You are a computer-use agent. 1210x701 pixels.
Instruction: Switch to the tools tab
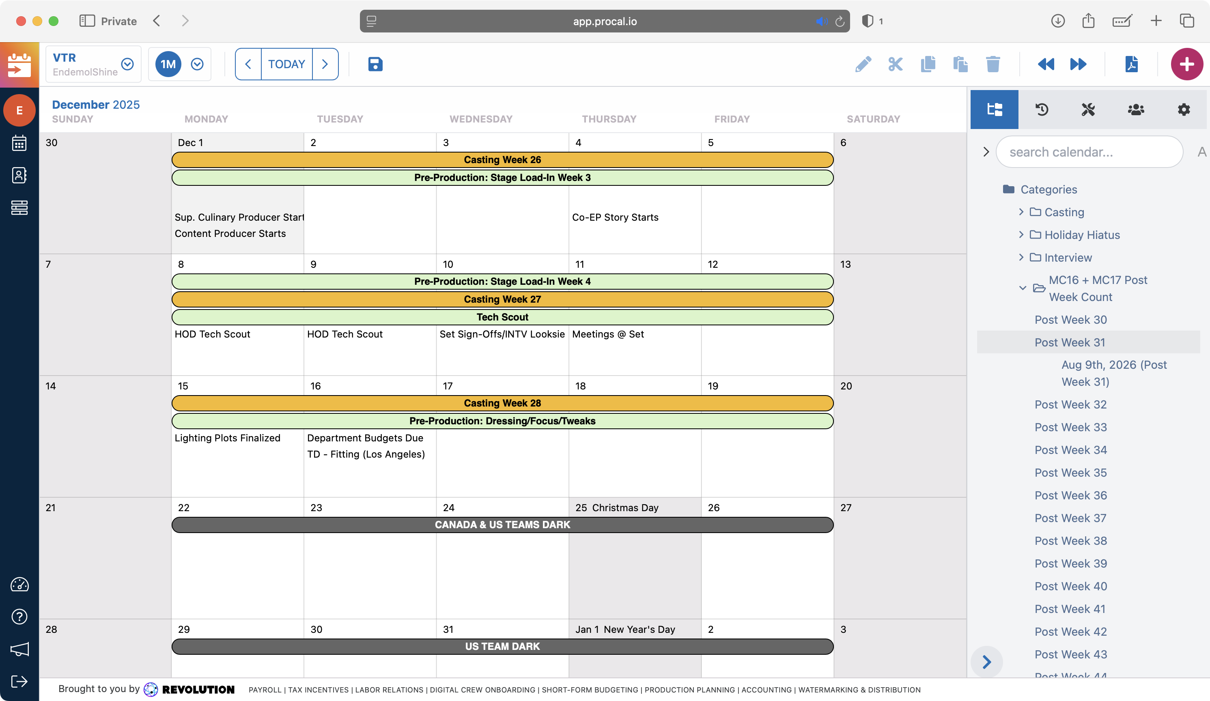point(1088,110)
